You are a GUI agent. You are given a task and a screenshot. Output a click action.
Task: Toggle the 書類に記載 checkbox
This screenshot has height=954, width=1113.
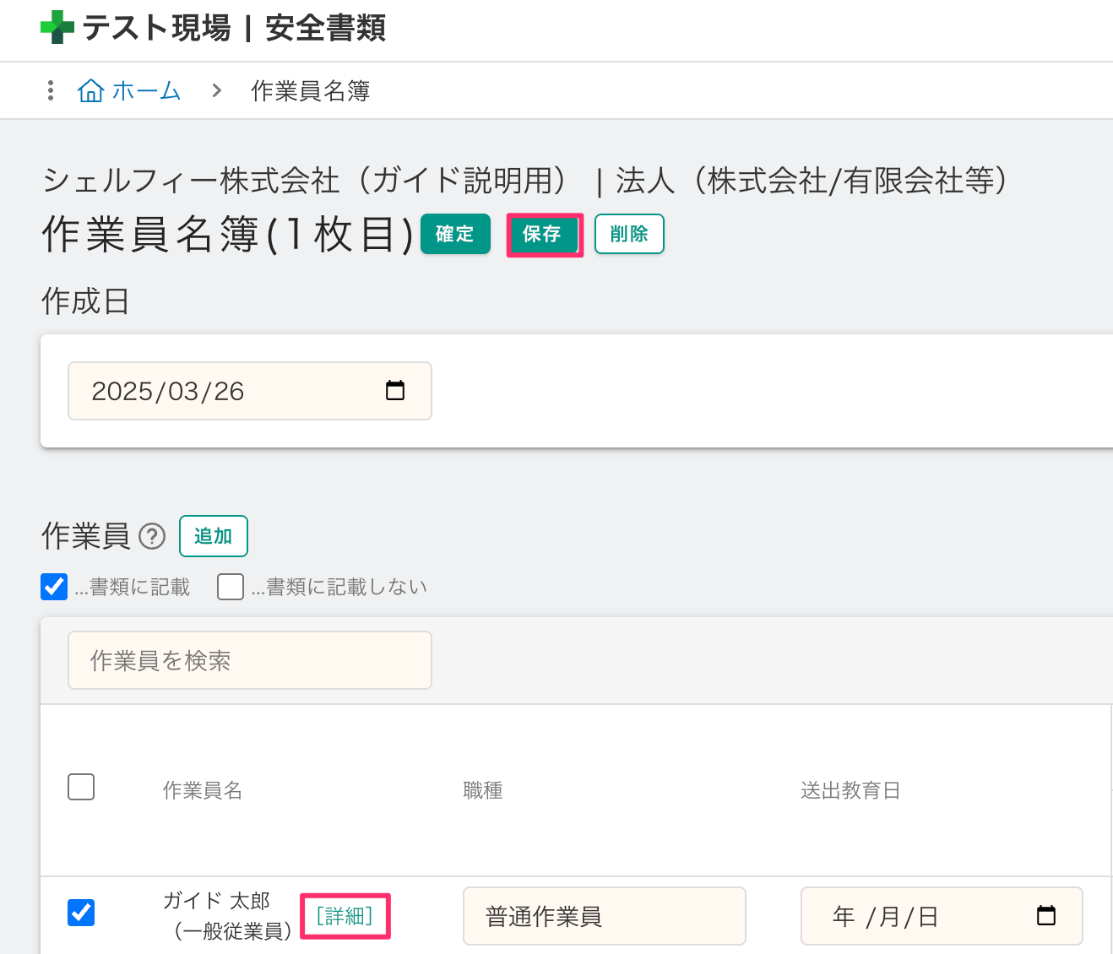[54, 587]
